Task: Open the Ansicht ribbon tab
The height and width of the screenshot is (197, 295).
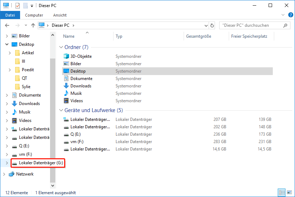Action: click(60, 15)
